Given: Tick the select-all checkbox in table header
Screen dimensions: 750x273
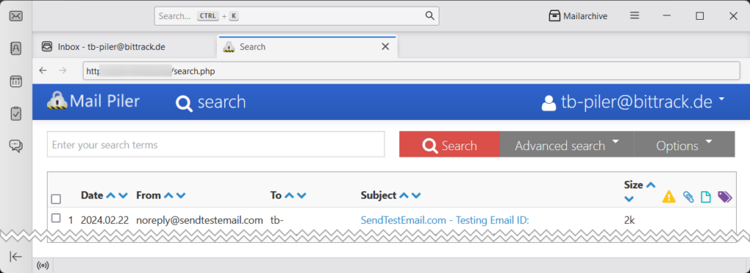Looking at the screenshot, I should coord(56,199).
